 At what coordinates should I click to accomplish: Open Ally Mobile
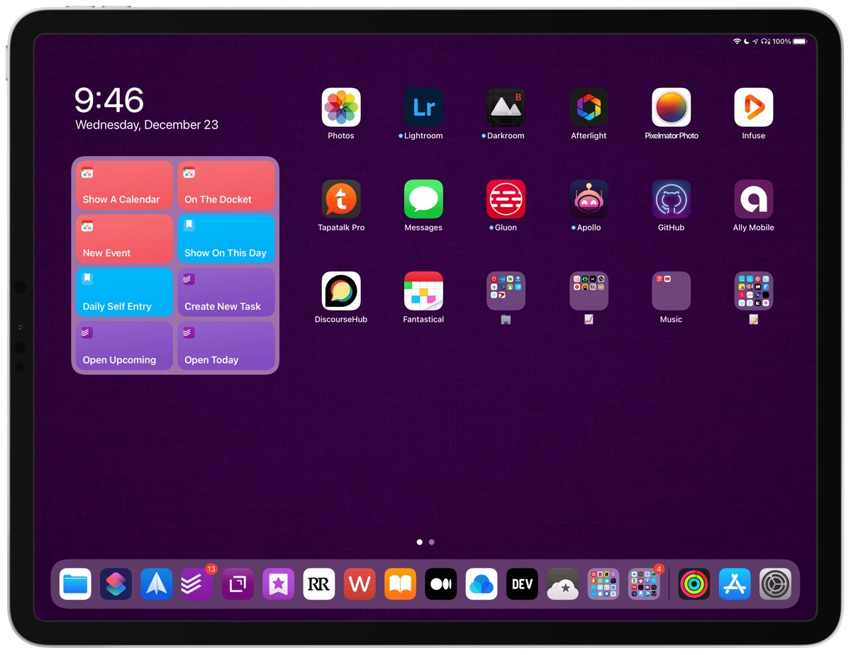753,199
